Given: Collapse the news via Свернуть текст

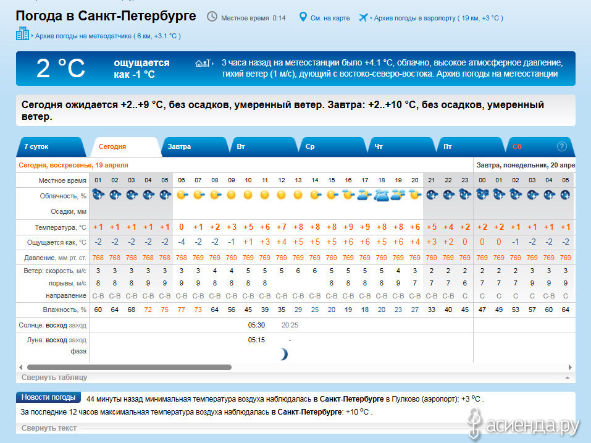Looking at the screenshot, I should click(49, 428).
